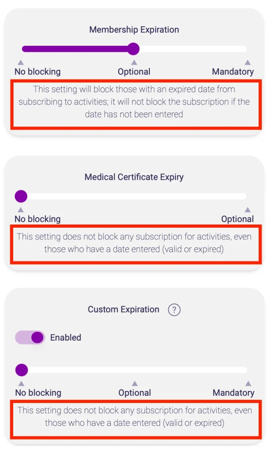Screen dimensions: 269x450
Task: Click the triangle above Medical Certificate No blocking
Action: click(21, 210)
